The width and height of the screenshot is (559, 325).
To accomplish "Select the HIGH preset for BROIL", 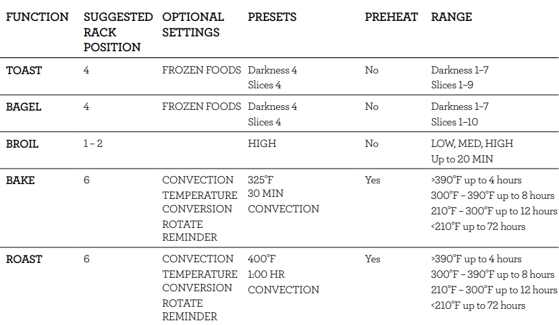I will click(x=262, y=144).
